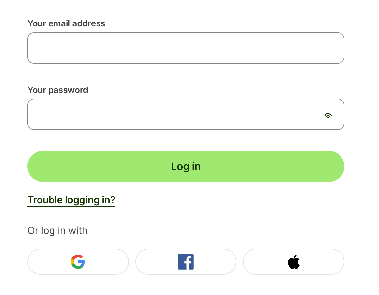The height and width of the screenshot is (295, 379).
Task: Select the black Apple icon
Action: coord(294,262)
